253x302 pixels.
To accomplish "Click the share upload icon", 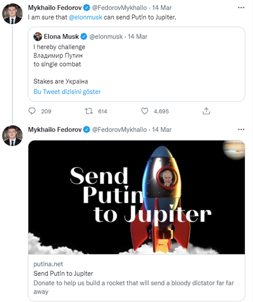I will click(x=206, y=111).
